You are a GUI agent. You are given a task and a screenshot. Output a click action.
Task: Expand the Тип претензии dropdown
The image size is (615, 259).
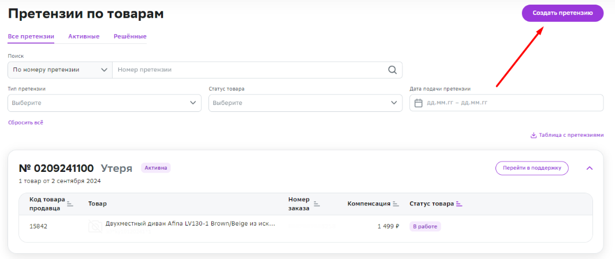tap(105, 103)
